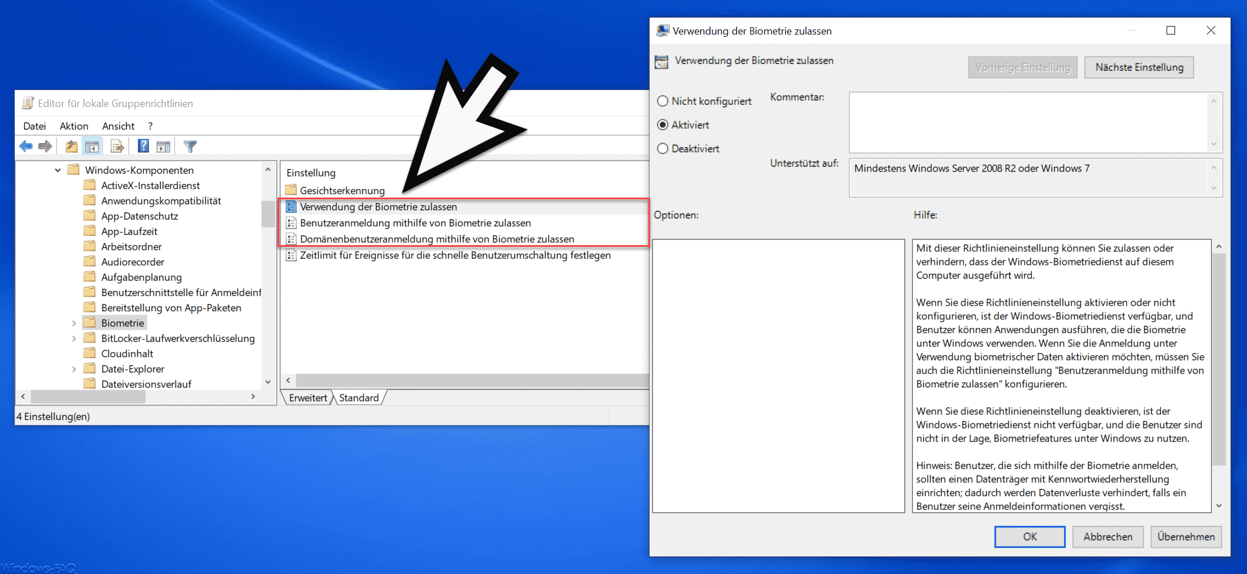Switch to the Erweitert tab
This screenshot has width=1247, height=574.
pos(308,398)
